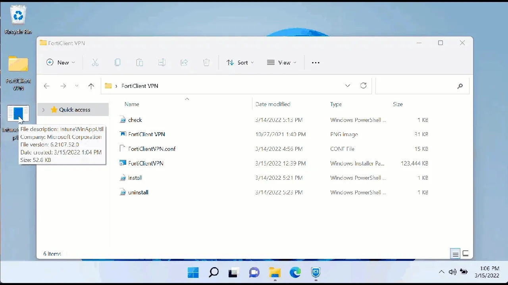The image size is (508, 285).
Task: Open taskbar Search
Action: 214,272
